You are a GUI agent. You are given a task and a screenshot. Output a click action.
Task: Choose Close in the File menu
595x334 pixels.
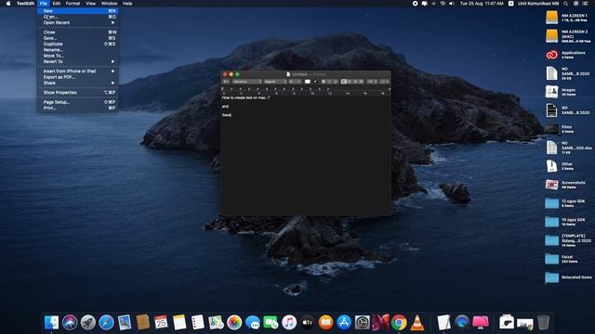tap(78, 32)
